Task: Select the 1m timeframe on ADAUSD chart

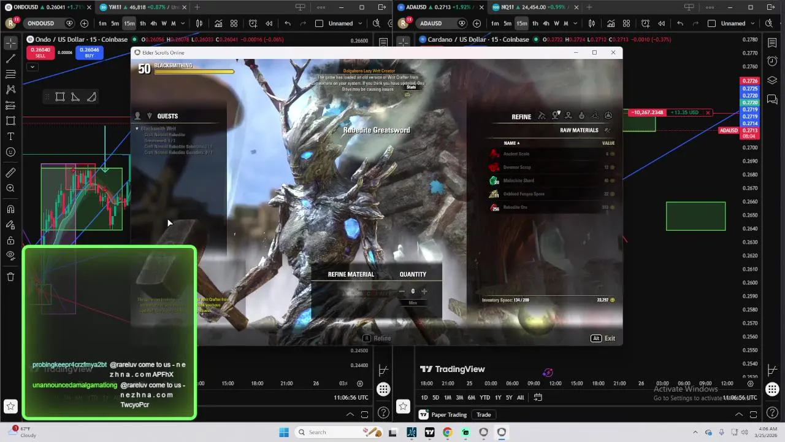Action: [494, 23]
